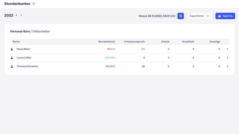
Task: Click the Krankheit column header
Action: tap(188, 41)
